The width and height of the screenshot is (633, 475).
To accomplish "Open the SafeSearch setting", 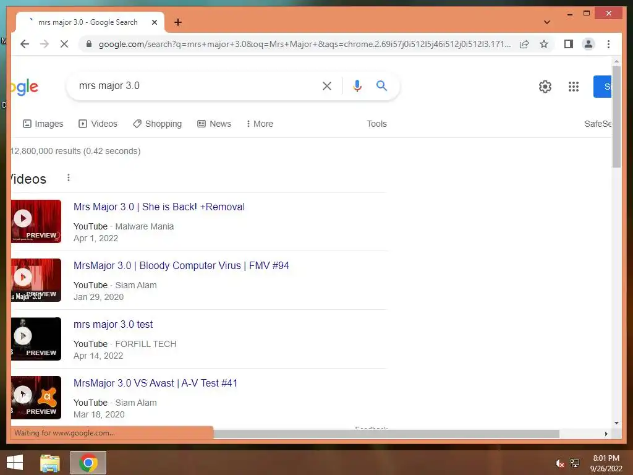I will (598, 124).
